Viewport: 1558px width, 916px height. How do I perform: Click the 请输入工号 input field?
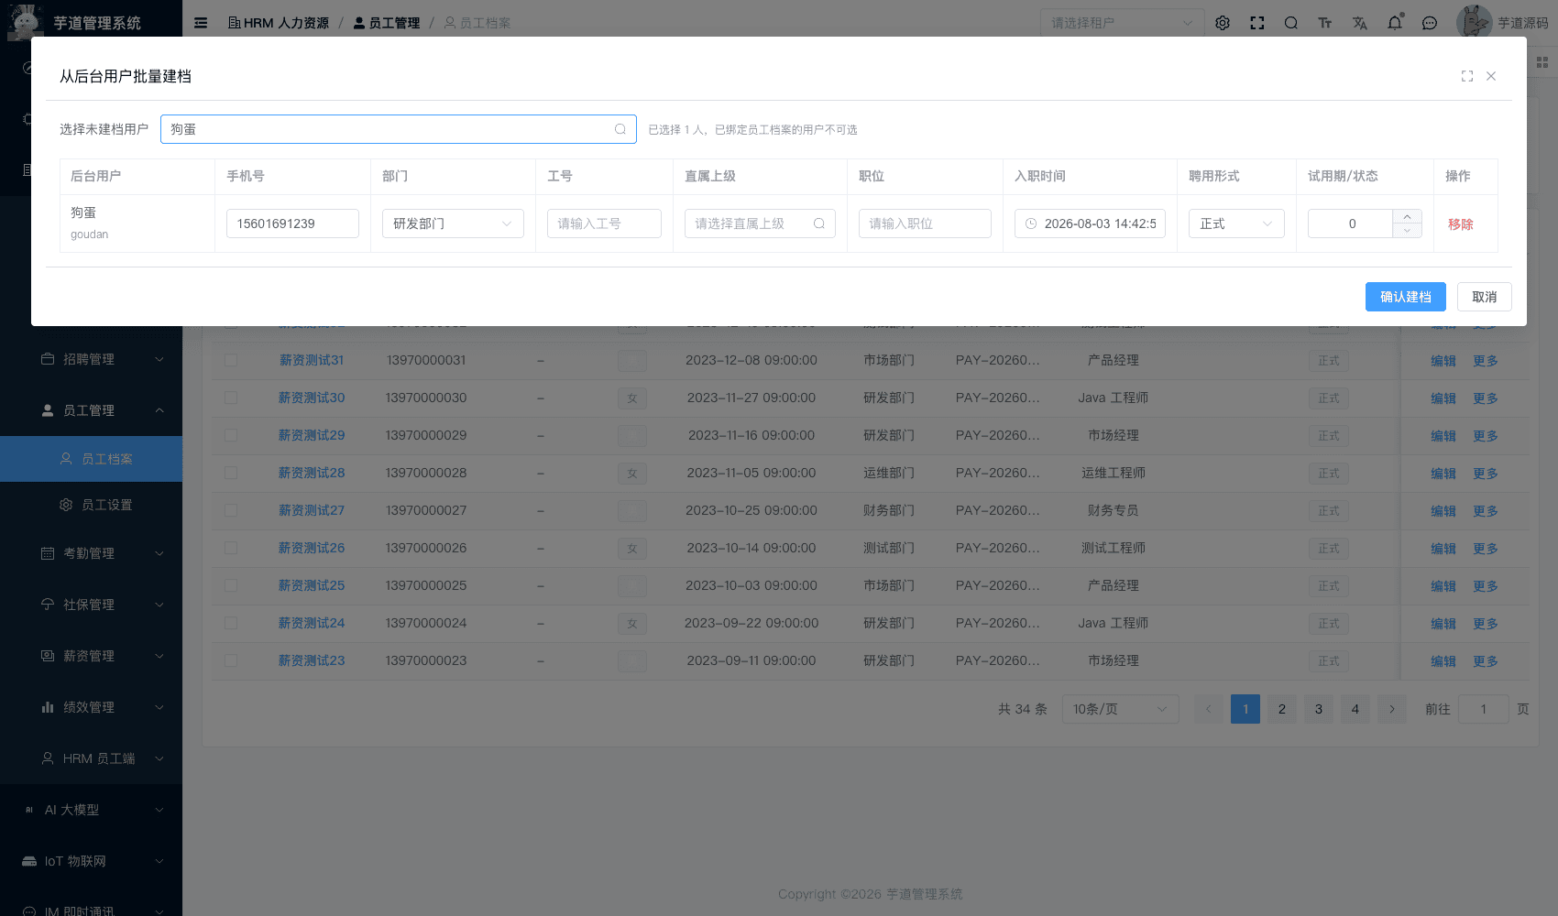604,224
